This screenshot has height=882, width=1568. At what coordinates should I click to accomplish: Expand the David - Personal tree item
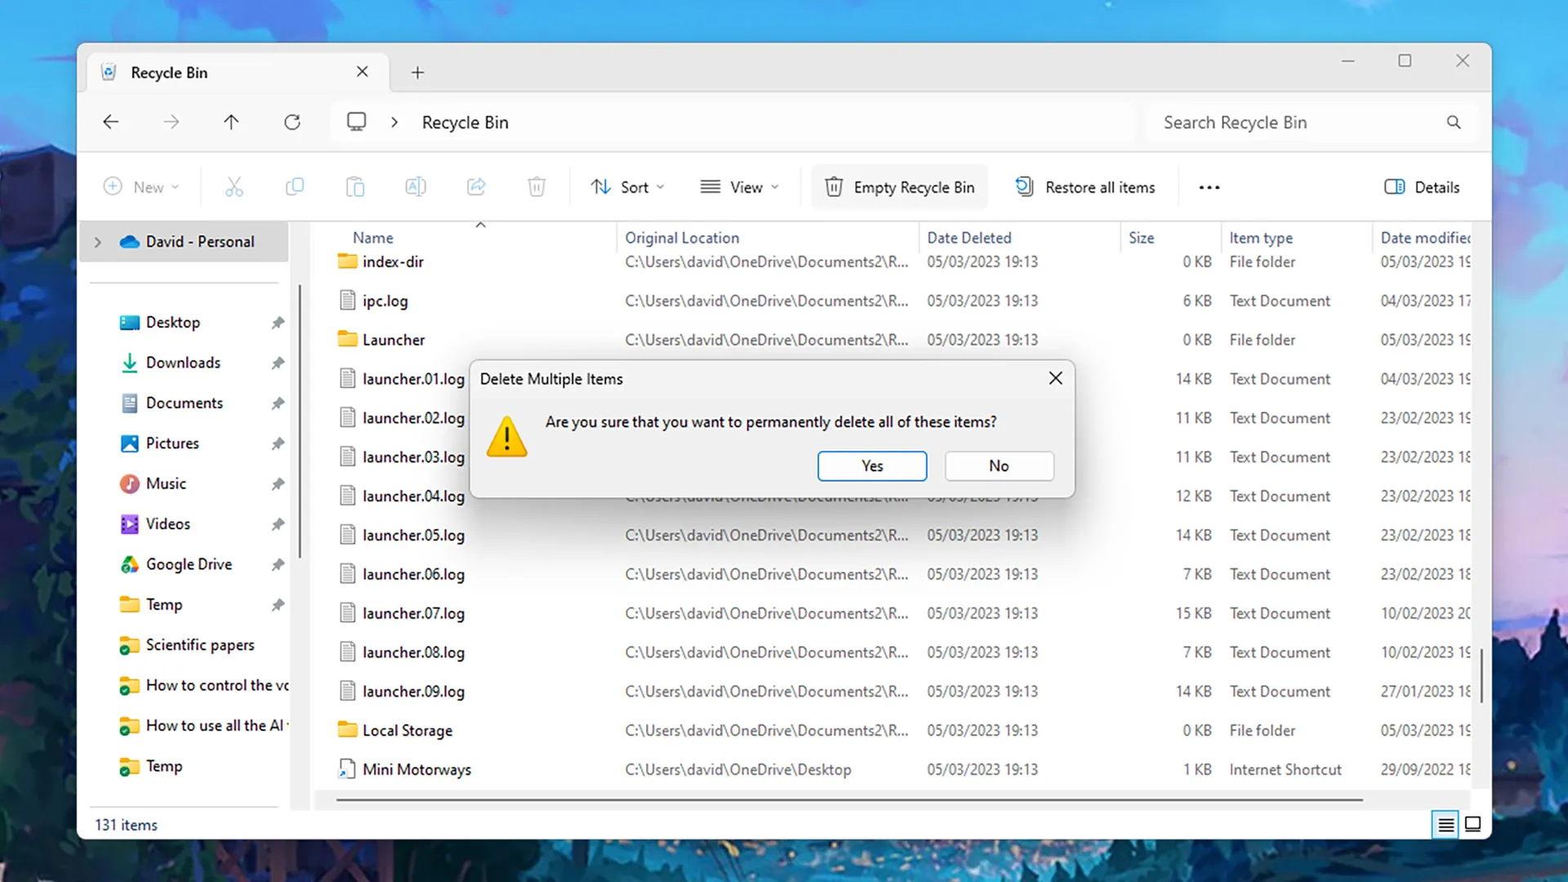click(98, 241)
